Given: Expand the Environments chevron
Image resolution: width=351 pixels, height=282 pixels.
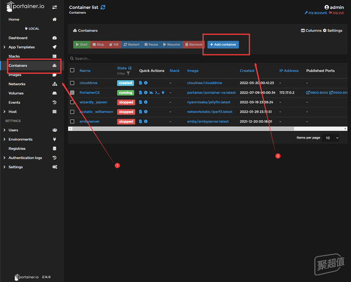Looking at the screenshot, I should (x=4, y=139).
